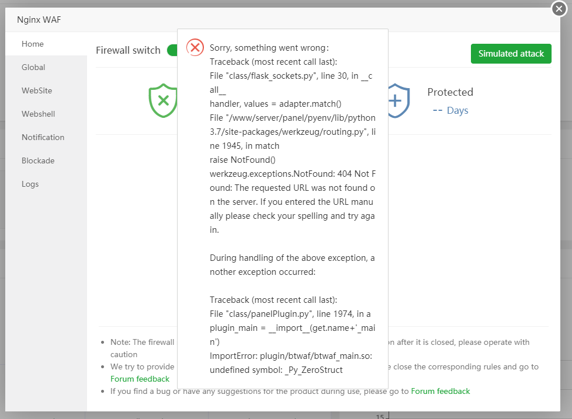Click the red error icon in the popup

pyautogui.click(x=195, y=48)
